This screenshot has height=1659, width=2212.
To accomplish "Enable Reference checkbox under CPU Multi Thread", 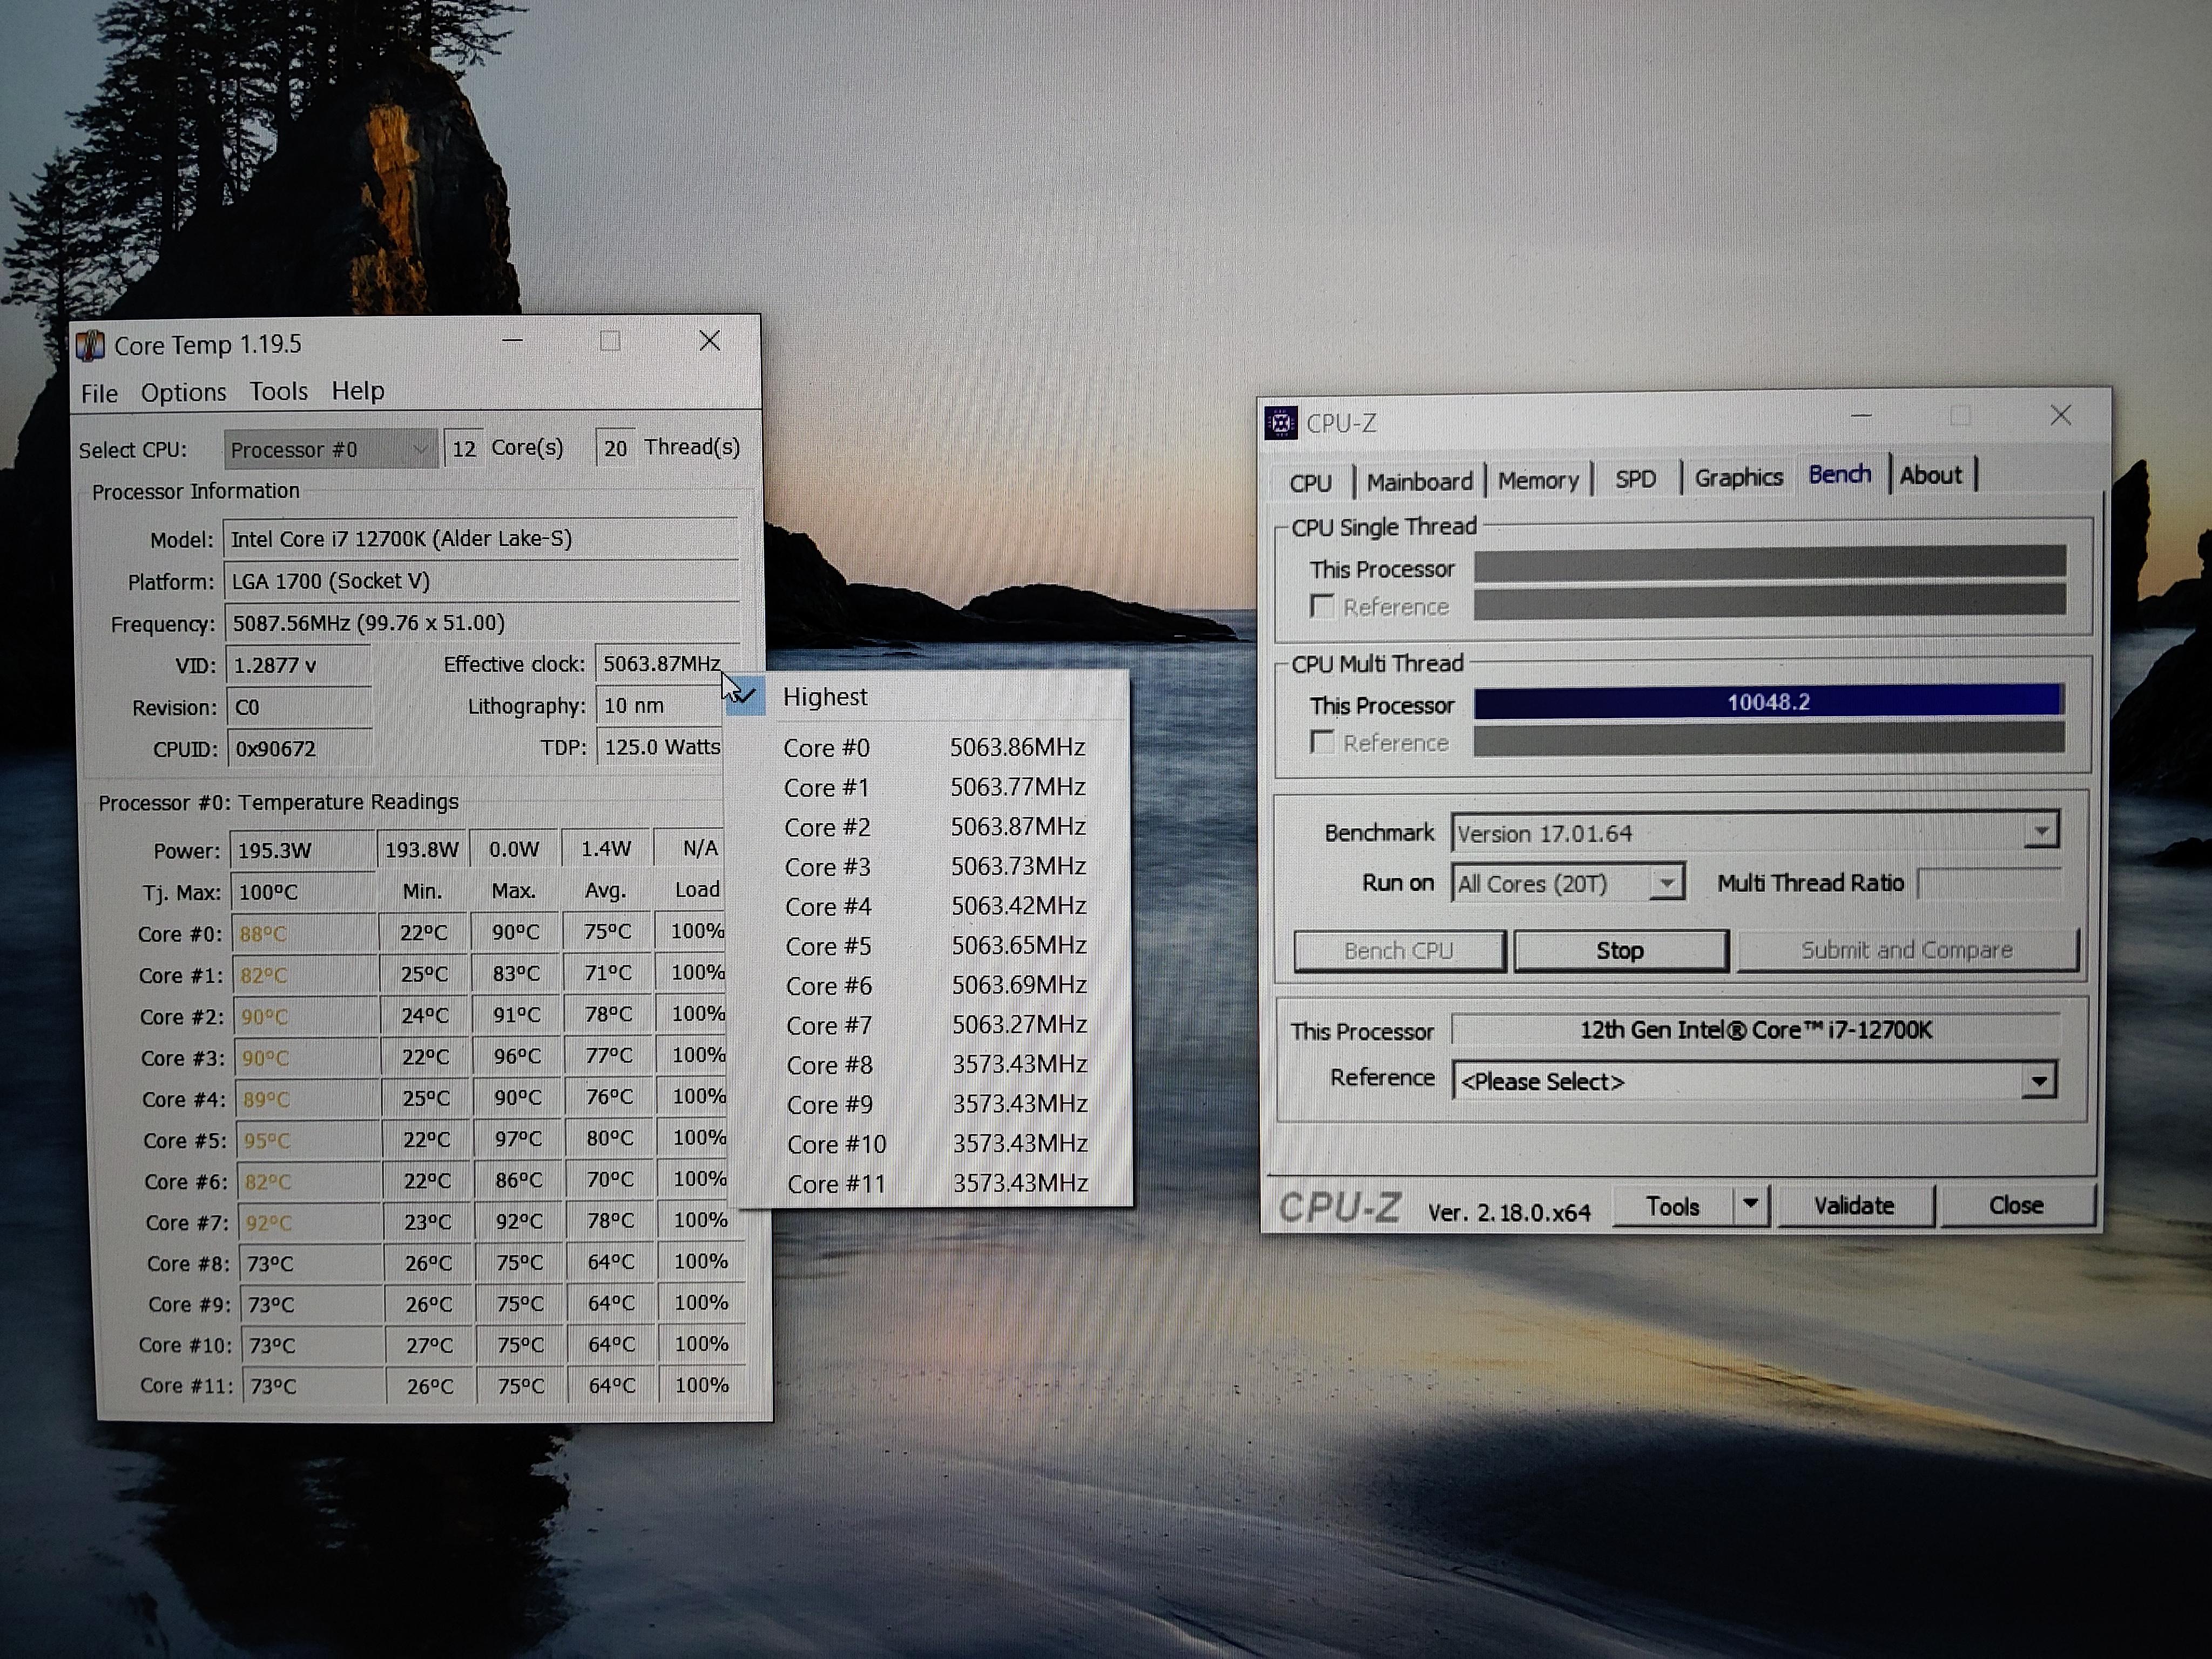I will click(x=1322, y=742).
